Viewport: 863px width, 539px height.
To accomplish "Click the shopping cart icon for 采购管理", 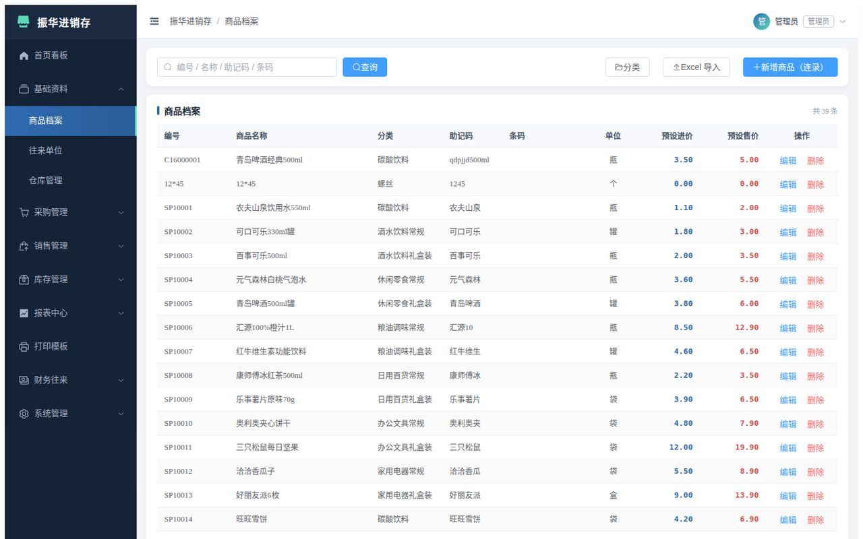I will coord(24,212).
